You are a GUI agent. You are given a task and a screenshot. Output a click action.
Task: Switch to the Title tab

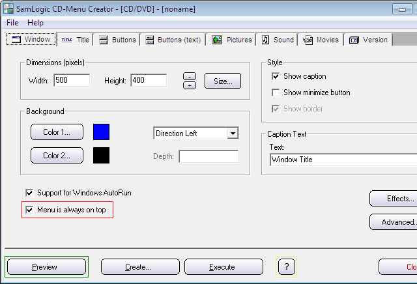[x=75, y=40]
